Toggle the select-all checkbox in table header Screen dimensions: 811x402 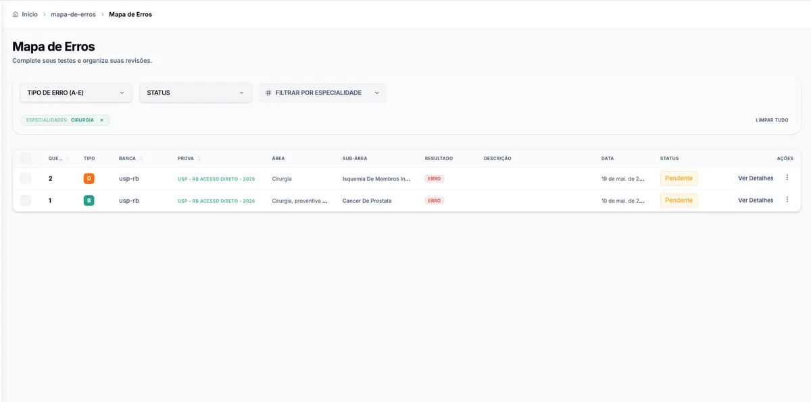[26, 158]
